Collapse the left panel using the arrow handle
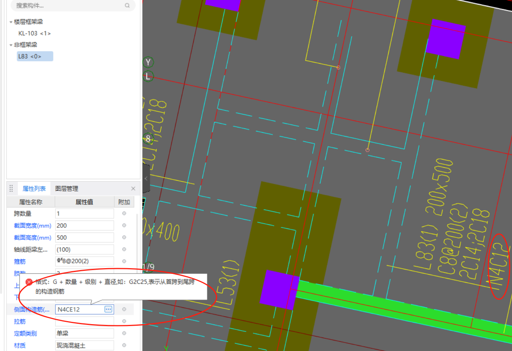 pos(146,178)
